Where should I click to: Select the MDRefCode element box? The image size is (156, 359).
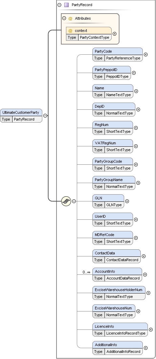pos(113,238)
